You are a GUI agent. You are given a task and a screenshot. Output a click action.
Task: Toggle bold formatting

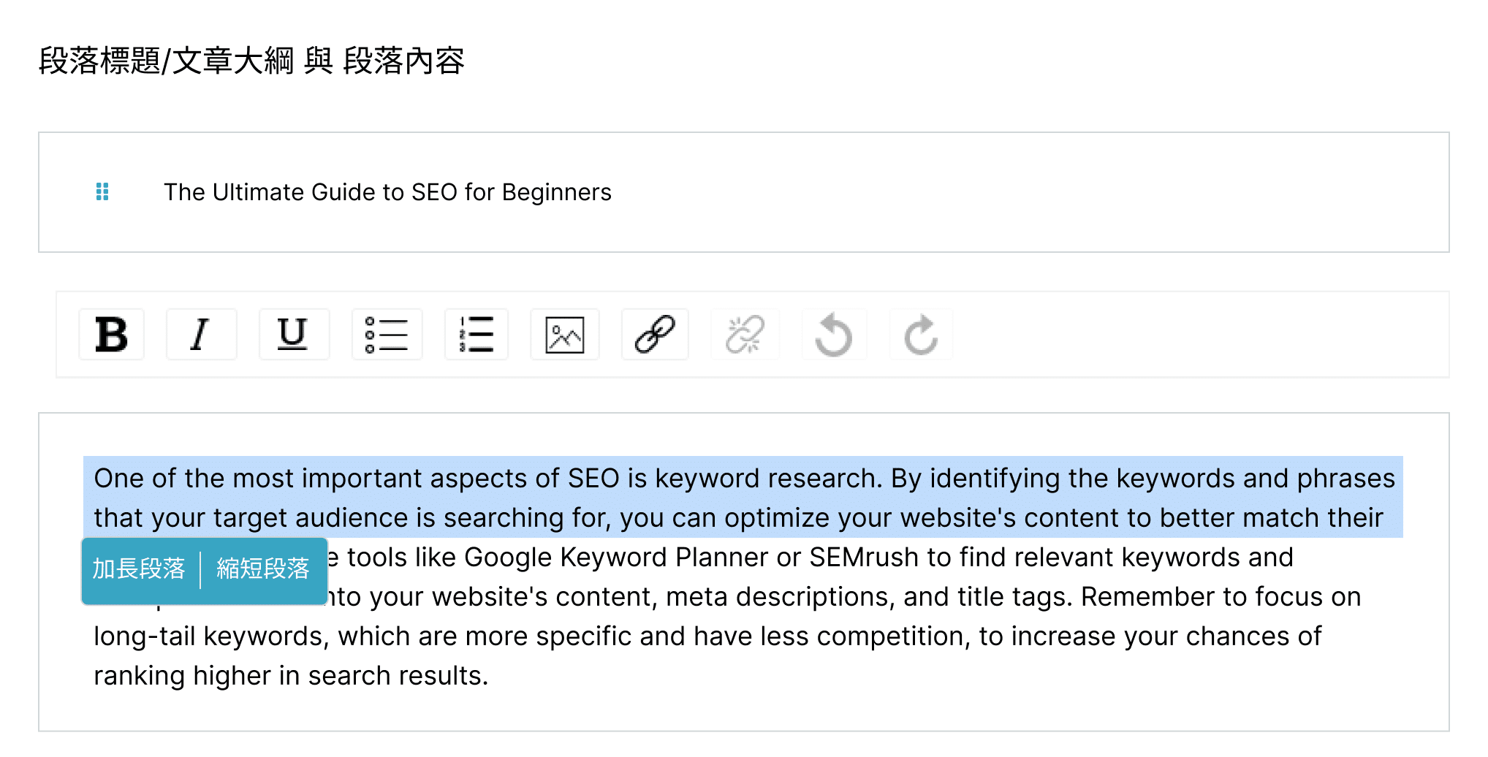pos(112,335)
